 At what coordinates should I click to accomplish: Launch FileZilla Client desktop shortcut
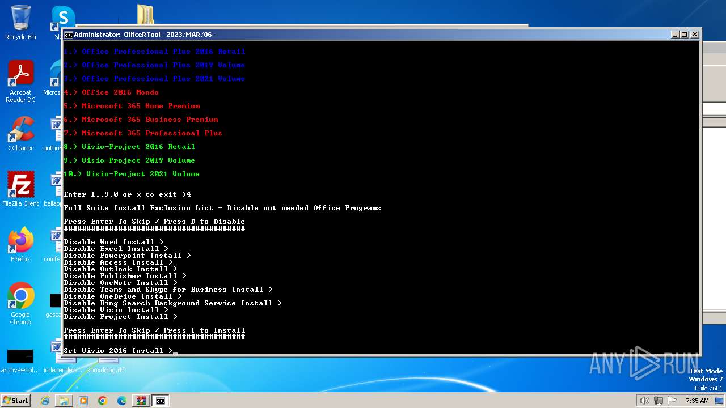click(20, 189)
